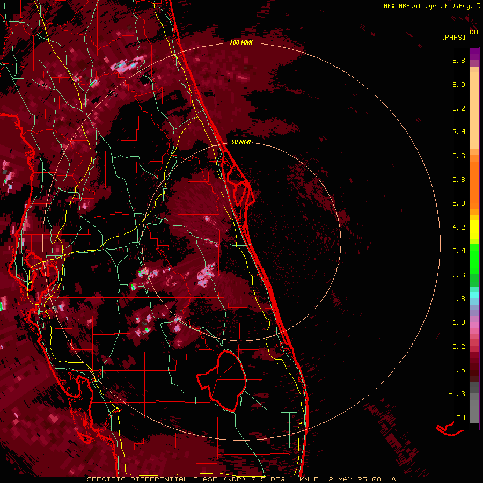
Task: Select the 5.8 scale value
Action: tap(459, 180)
